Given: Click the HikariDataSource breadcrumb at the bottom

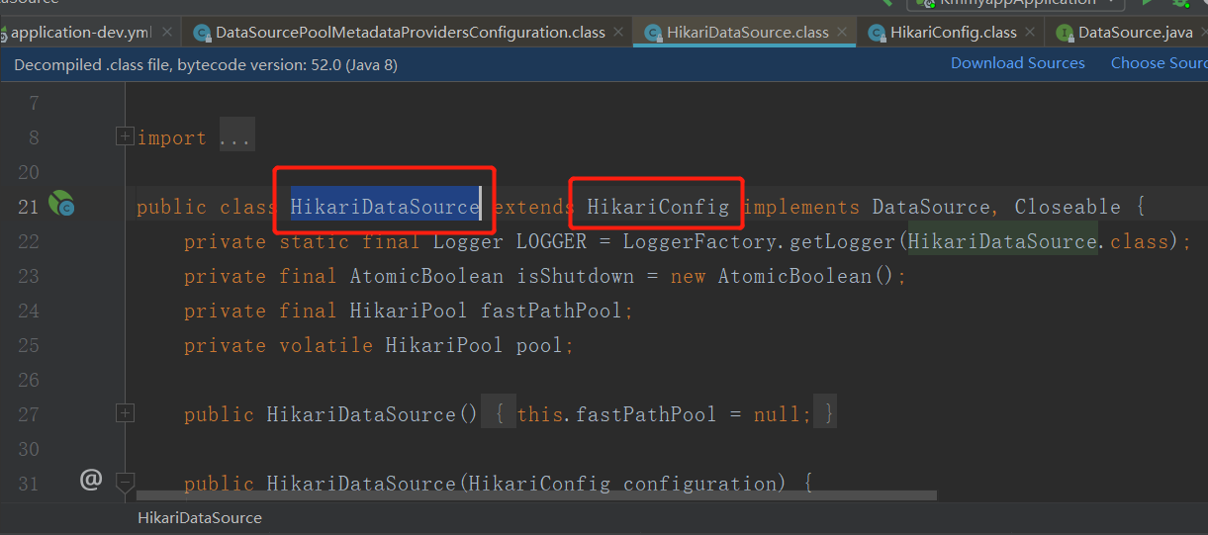Looking at the screenshot, I should (200, 518).
